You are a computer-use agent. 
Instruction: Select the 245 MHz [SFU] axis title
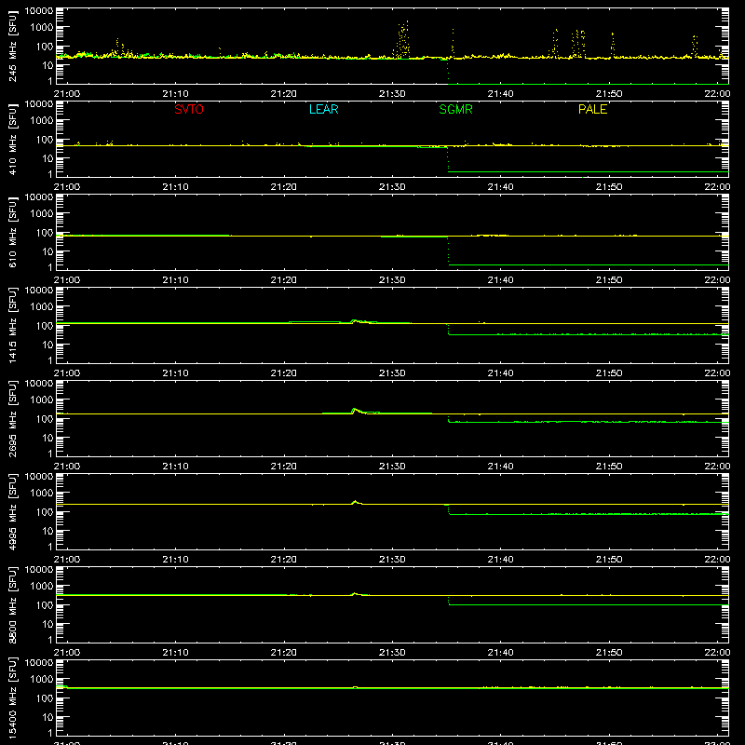(x=12, y=46)
